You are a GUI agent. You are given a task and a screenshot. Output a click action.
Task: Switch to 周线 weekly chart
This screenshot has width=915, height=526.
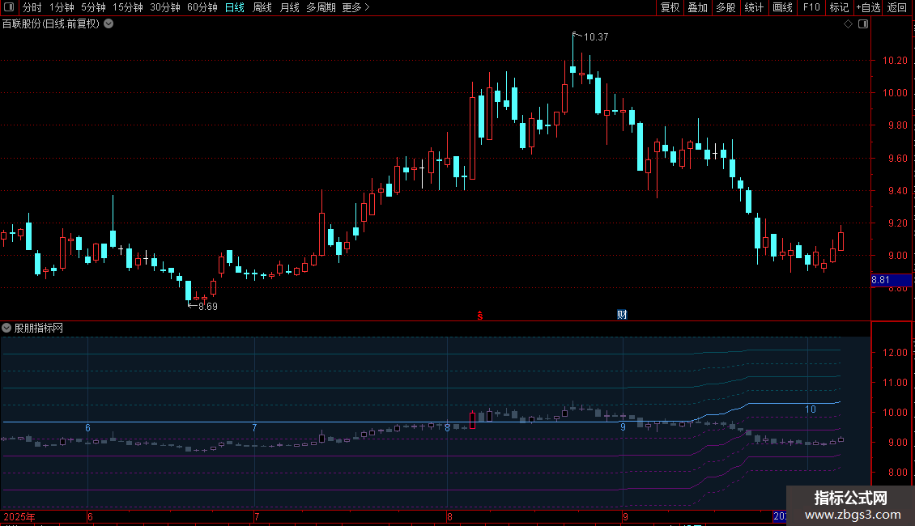[262, 7]
